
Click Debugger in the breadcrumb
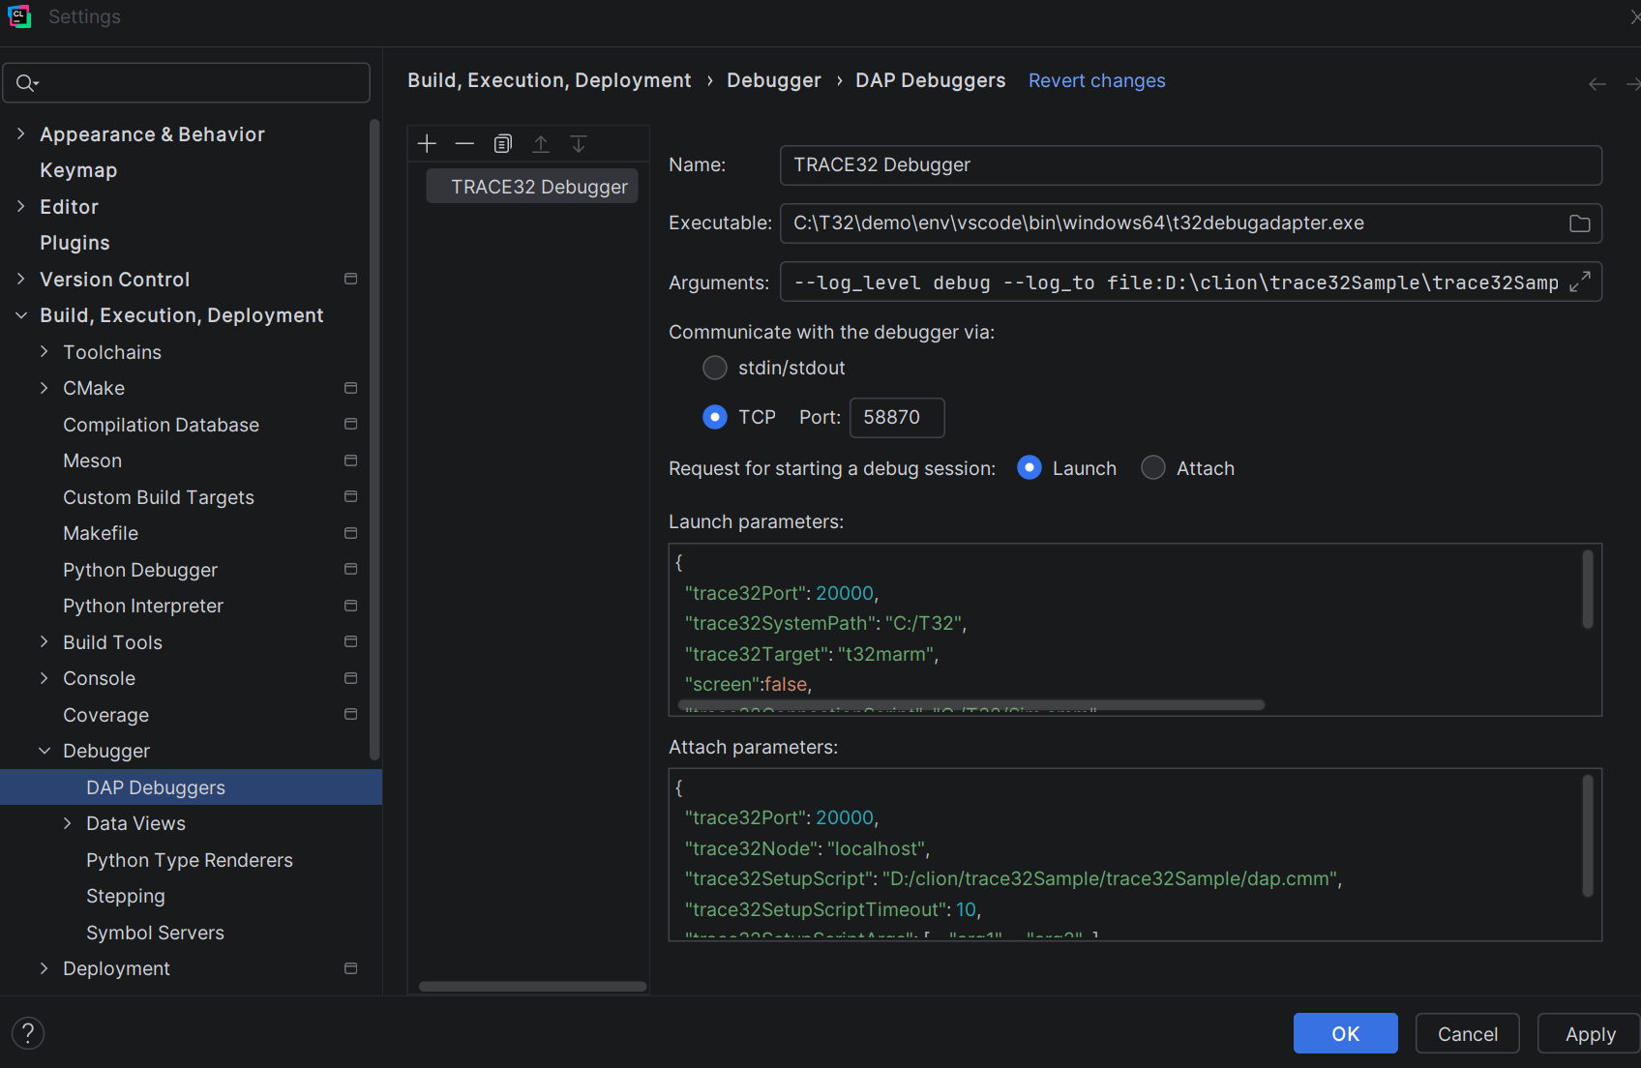[773, 80]
